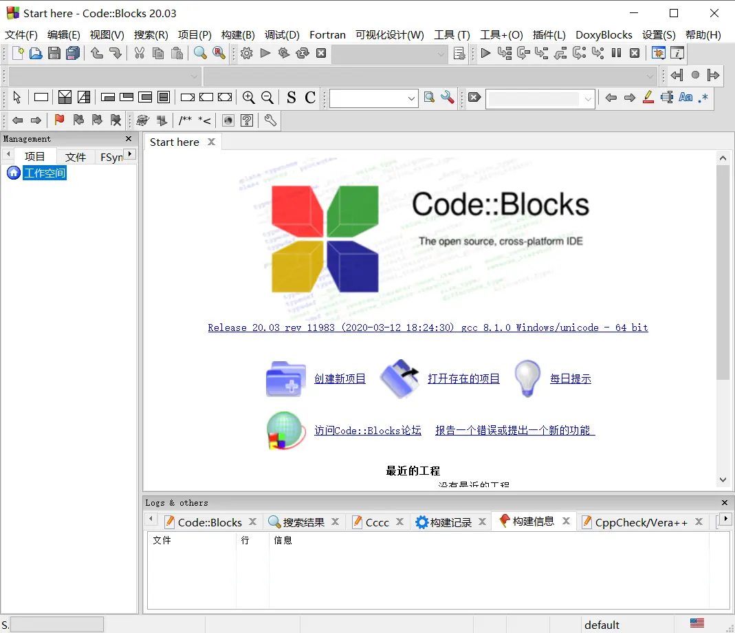The image size is (735, 633).
Task: Close the Start here tab
Action: (211, 142)
